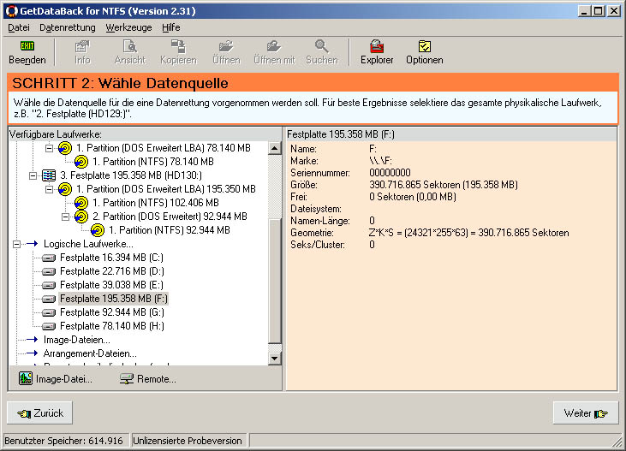Click drive icon for Festplatte 16.394 MB (C:)
The image size is (626, 451).
pos(49,258)
